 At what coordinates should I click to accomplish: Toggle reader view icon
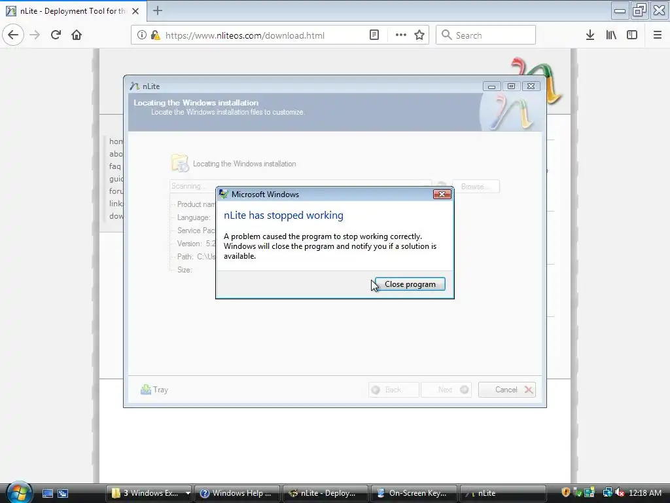(x=374, y=35)
